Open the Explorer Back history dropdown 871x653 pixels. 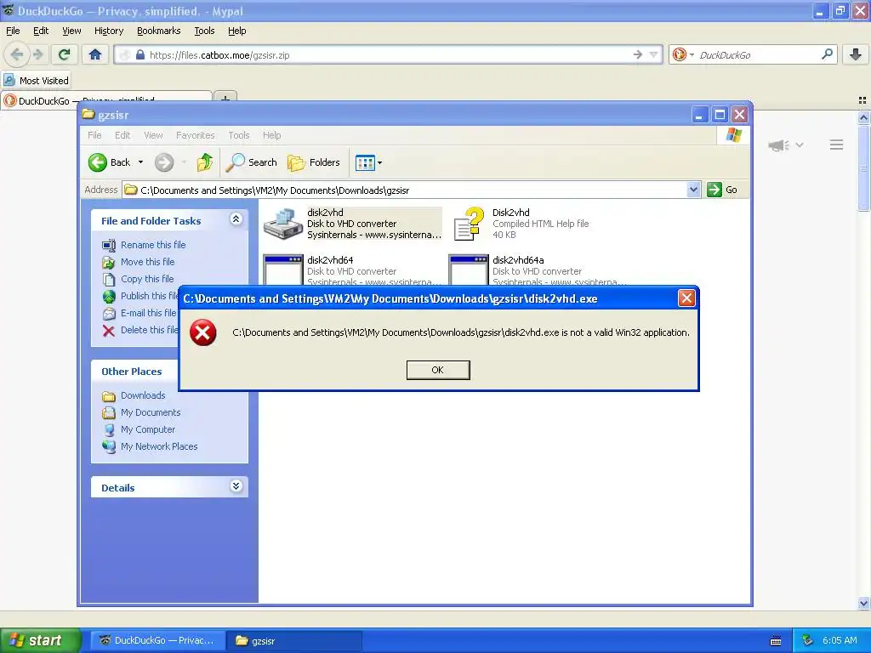140,162
